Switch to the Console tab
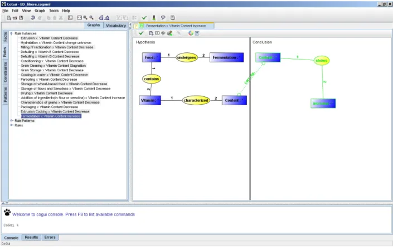The height and width of the screenshot is (250, 393). tap(11, 238)
